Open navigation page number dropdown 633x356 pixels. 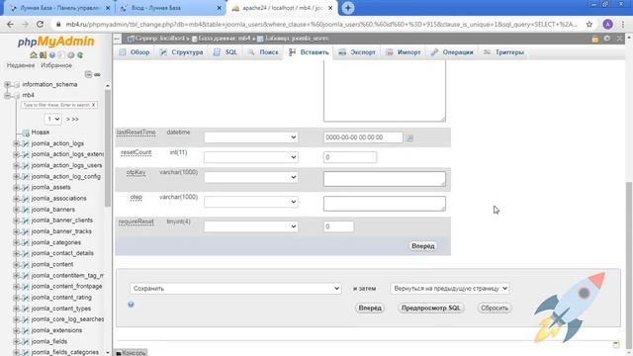52,119
